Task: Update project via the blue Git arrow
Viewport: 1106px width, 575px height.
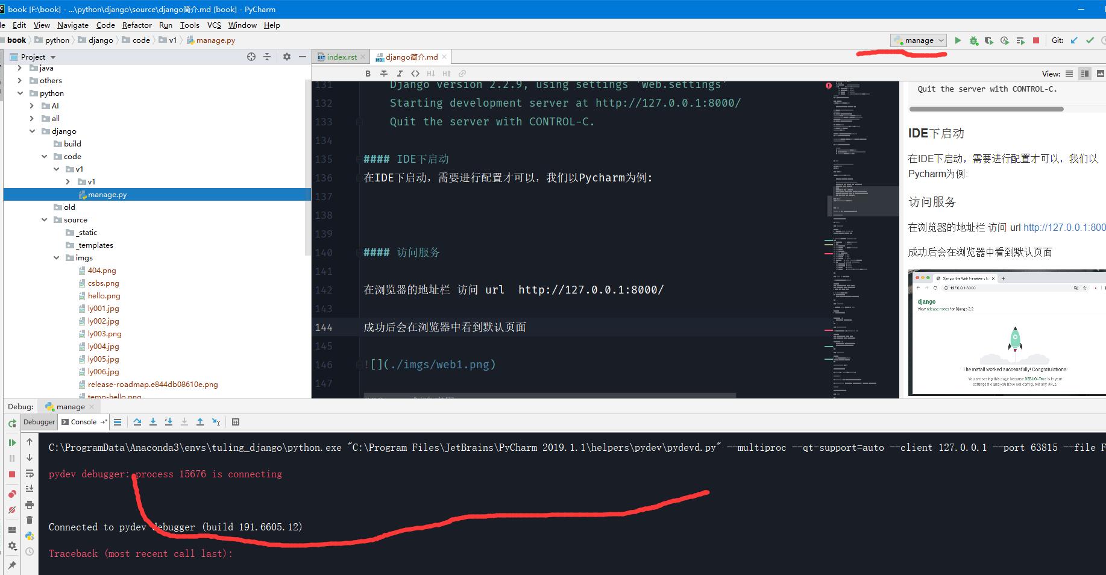Action: tap(1074, 40)
